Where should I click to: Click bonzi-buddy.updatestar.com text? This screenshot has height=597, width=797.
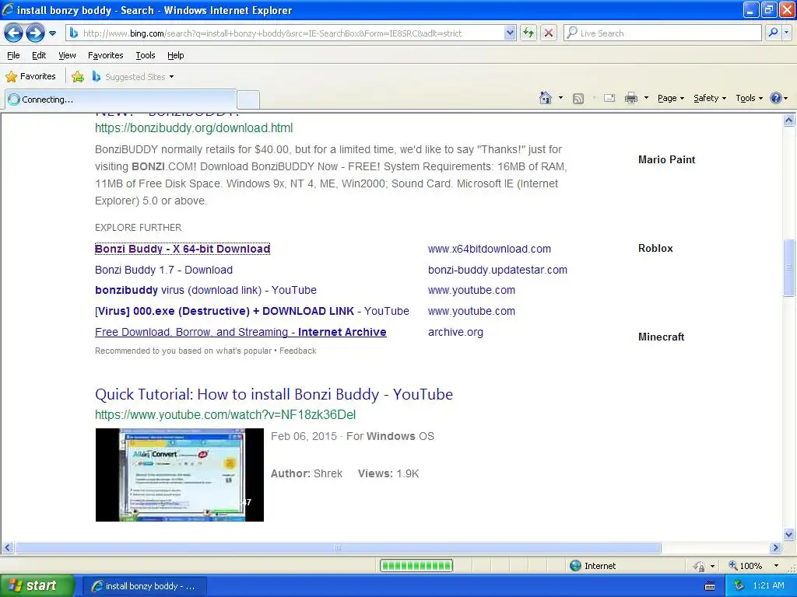pos(497,270)
